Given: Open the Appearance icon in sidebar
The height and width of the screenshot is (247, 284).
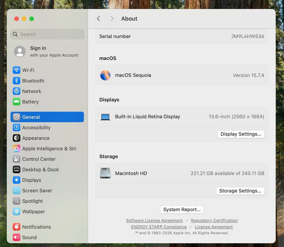Looking at the screenshot, I should click(x=17, y=138).
